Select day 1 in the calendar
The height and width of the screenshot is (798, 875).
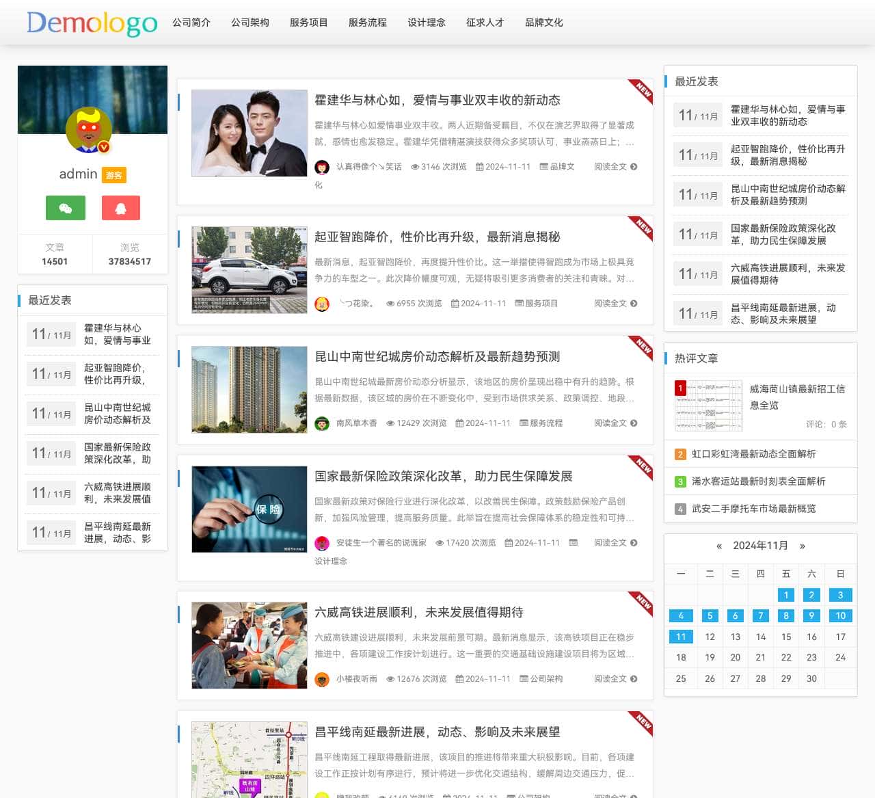[786, 595]
